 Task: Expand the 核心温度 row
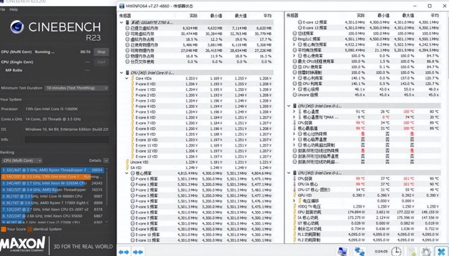(x=294, y=112)
